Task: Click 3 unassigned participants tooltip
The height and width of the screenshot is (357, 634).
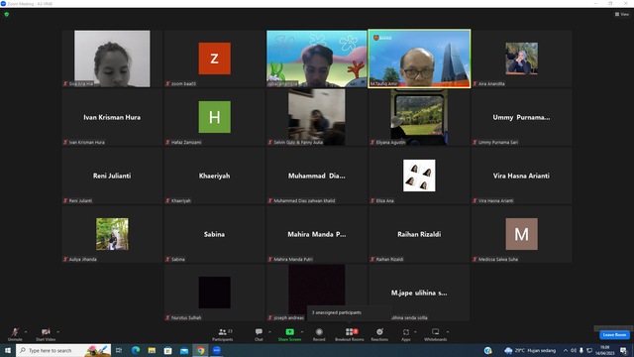Action: point(350,312)
